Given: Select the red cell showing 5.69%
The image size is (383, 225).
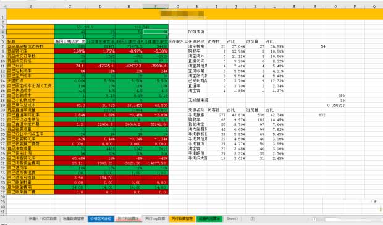Looking at the screenshot, I should [x=70, y=51].
